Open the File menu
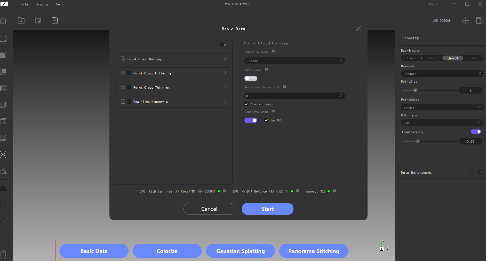The height and width of the screenshot is (261, 486). 25,4
